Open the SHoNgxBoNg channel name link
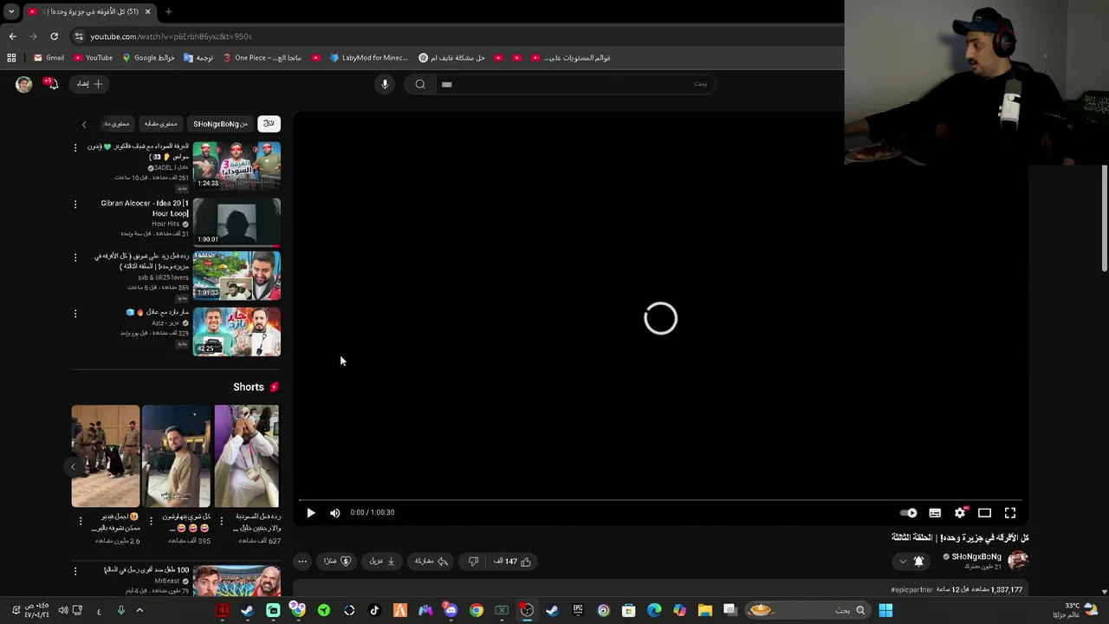Screen dimensions: 1109x624 (976, 556)
